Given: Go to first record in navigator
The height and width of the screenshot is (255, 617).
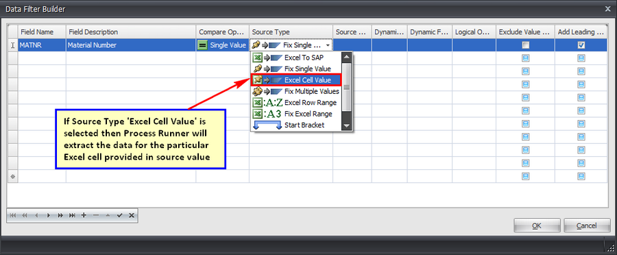Looking at the screenshot, I should [13, 215].
